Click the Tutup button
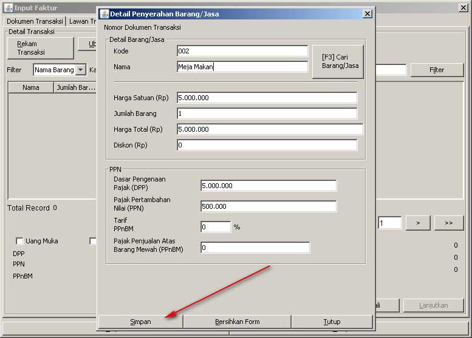Viewport: 472px width, 338px height. [x=332, y=322]
